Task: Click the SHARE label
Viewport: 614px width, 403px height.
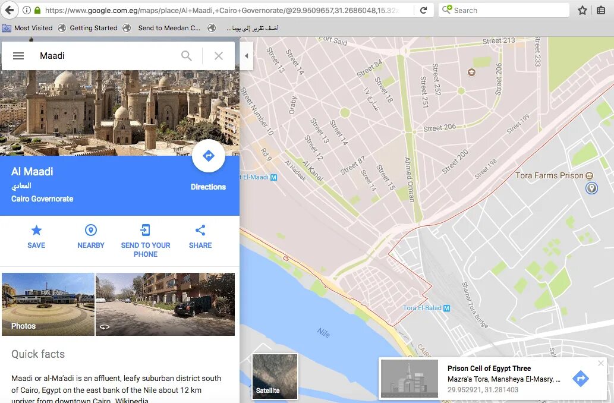Action: 200,245
